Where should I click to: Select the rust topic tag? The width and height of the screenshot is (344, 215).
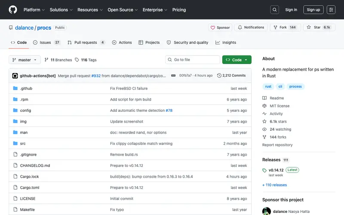click(x=268, y=86)
